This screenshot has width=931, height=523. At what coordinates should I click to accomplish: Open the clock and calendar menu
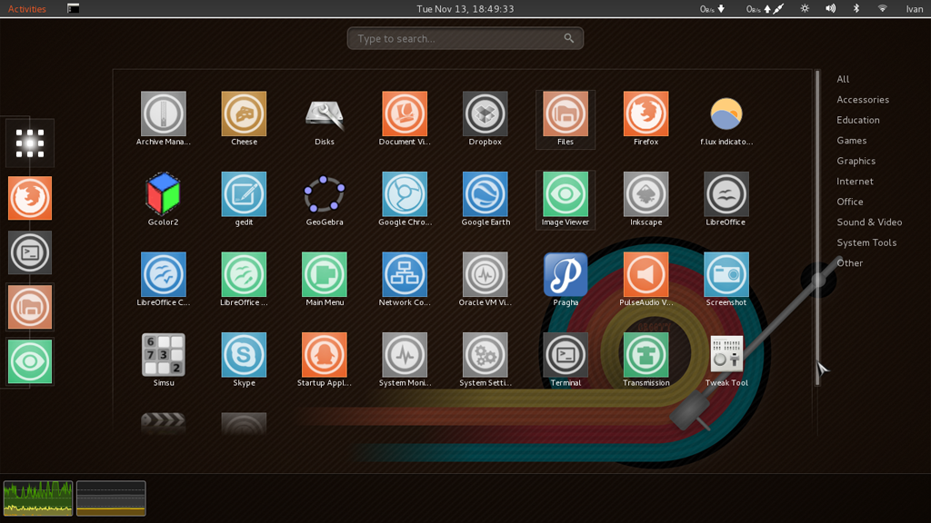[465, 9]
